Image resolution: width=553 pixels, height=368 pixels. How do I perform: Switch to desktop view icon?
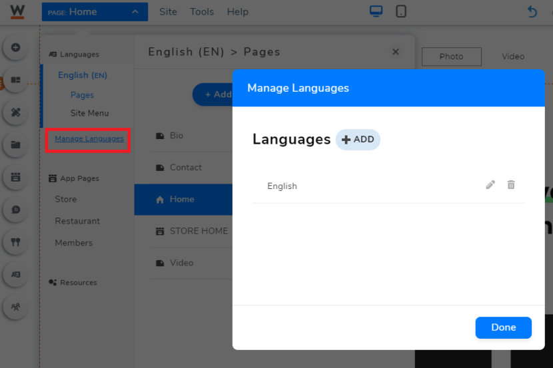pyautogui.click(x=377, y=11)
